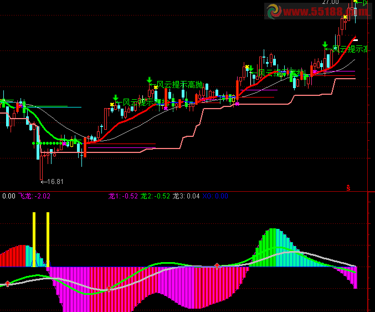The width and height of the screenshot is (375, 312).
Task: Click the 27.00 high price label
Action: point(331,2)
